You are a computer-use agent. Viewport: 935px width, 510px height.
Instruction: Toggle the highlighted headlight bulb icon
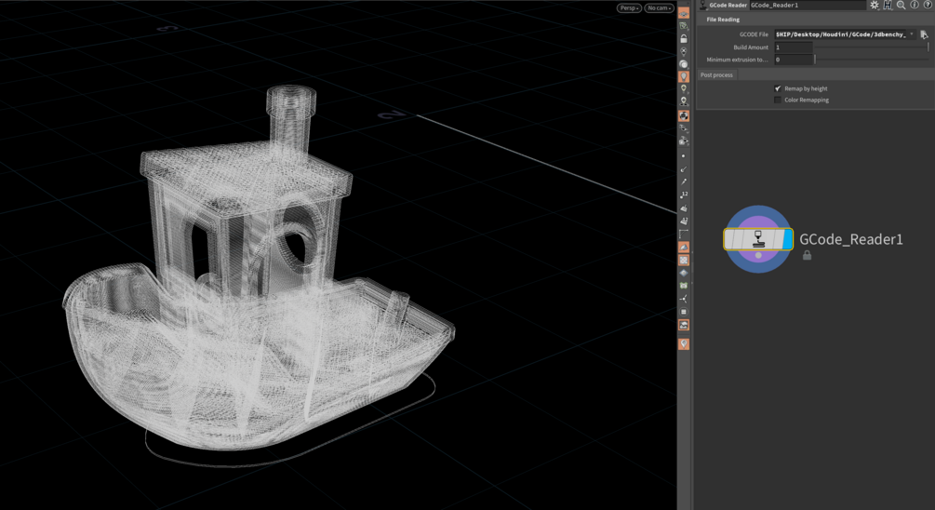point(684,76)
